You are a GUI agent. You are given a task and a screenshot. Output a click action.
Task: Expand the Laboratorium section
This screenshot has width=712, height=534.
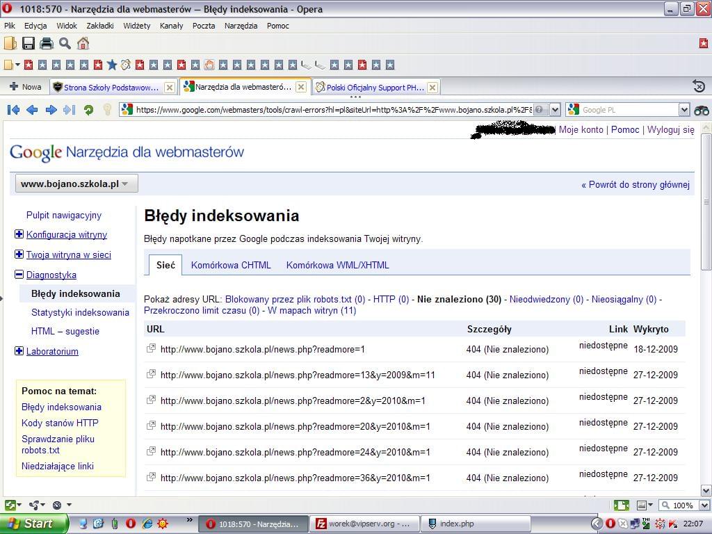pyautogui.click(x=19, y=351)
